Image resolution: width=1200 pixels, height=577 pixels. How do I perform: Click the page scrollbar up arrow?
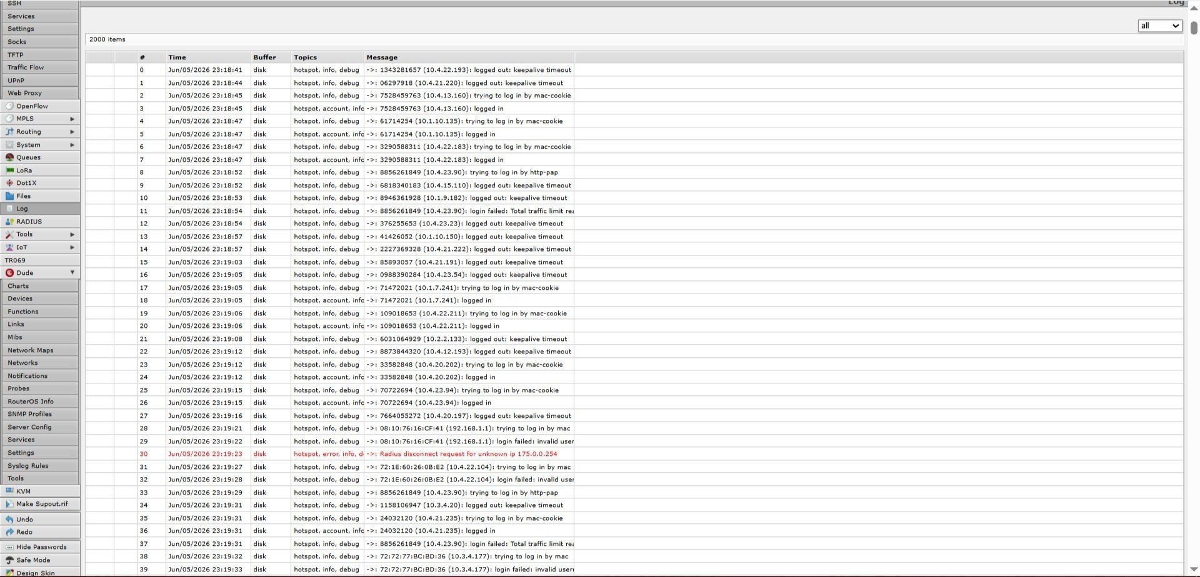click(x=1194, y=8)
